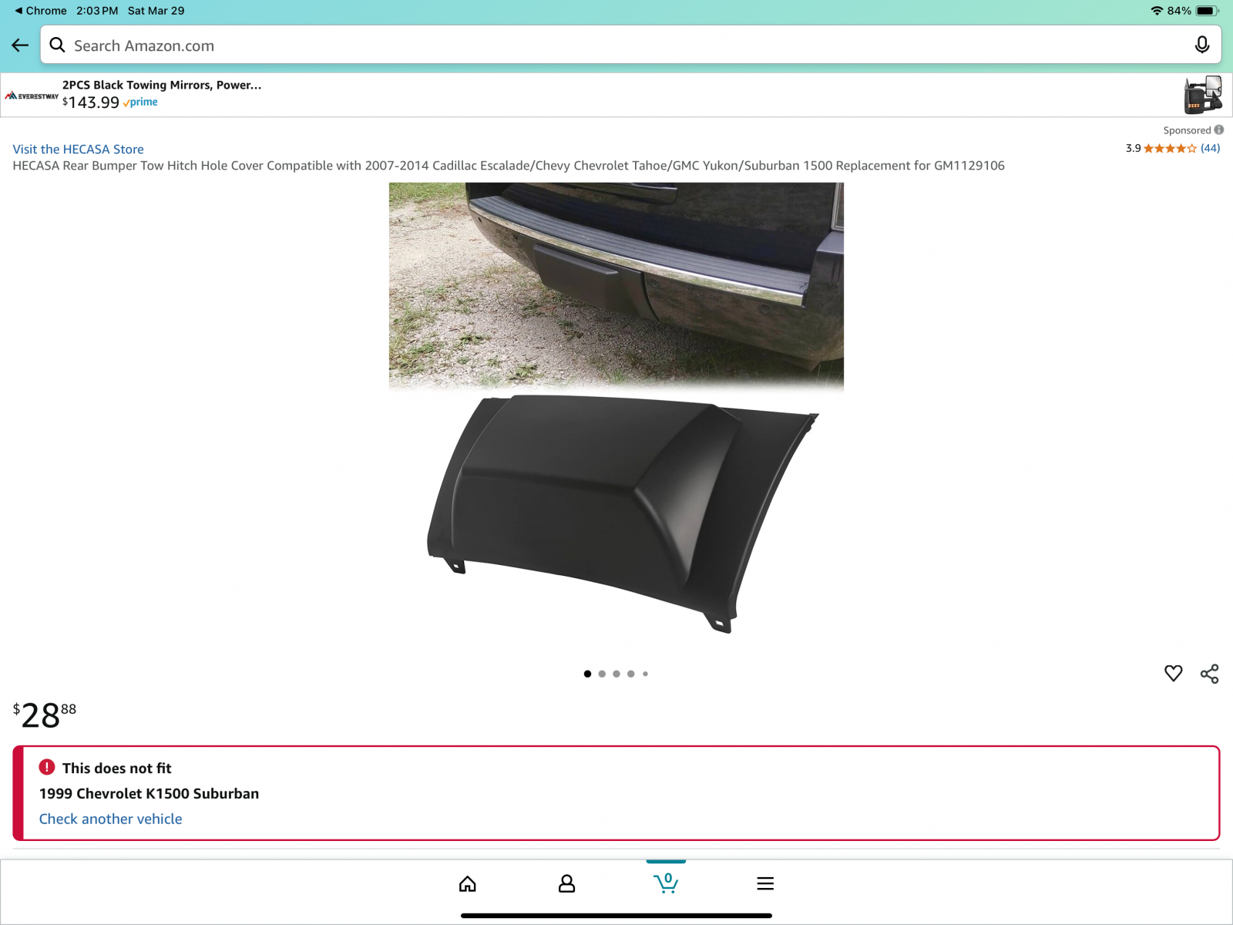Tap the prime badge in ad

140,102
